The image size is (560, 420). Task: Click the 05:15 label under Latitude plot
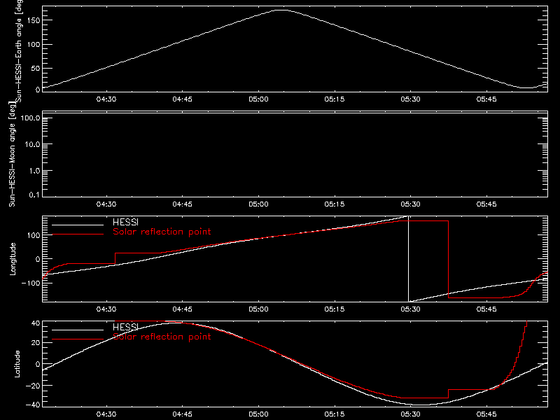(x=335, y=414)
